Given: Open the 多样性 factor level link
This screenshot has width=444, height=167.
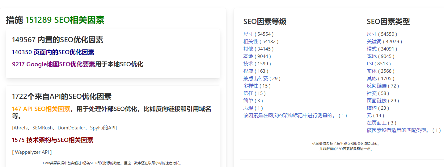Looking at the screenshot, I should 251,86.
